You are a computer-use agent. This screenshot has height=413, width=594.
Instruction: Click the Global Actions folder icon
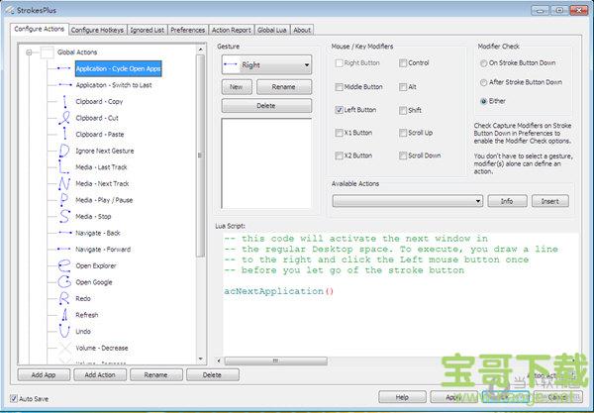pyautogui.click(x=48, y=52)
